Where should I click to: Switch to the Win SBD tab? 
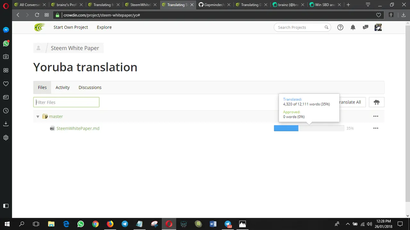326,5
